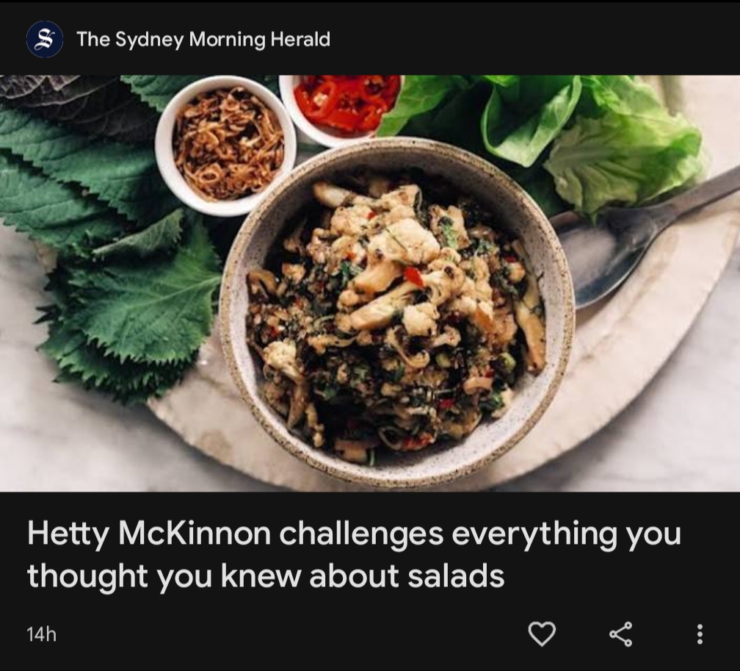The width and height of the screenshot is (740, 671).
Task: Click the 14h timestamp
Action: (41, 634)
